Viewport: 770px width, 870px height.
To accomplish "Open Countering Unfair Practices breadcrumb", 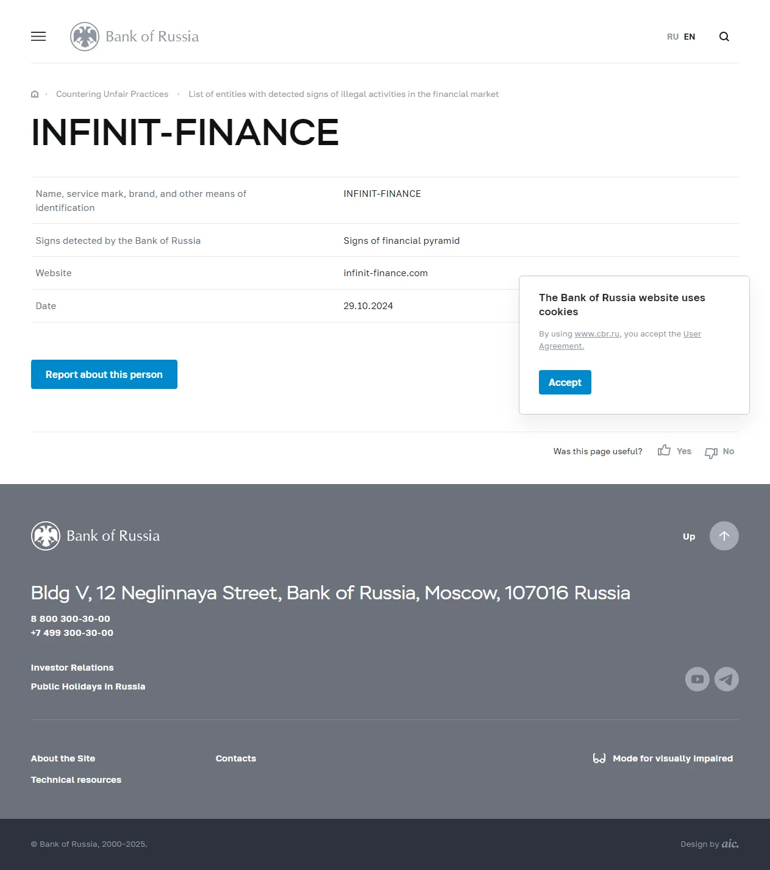I will [112, 94].
